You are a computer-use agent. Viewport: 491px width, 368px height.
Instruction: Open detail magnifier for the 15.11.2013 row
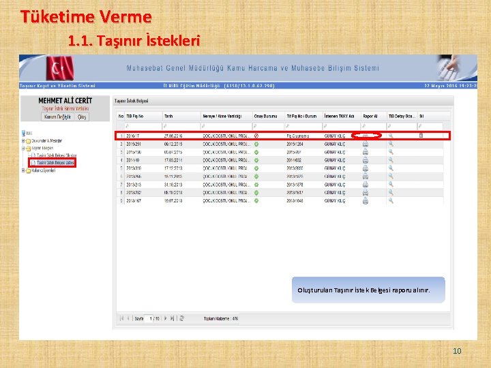tap(391, 177)
